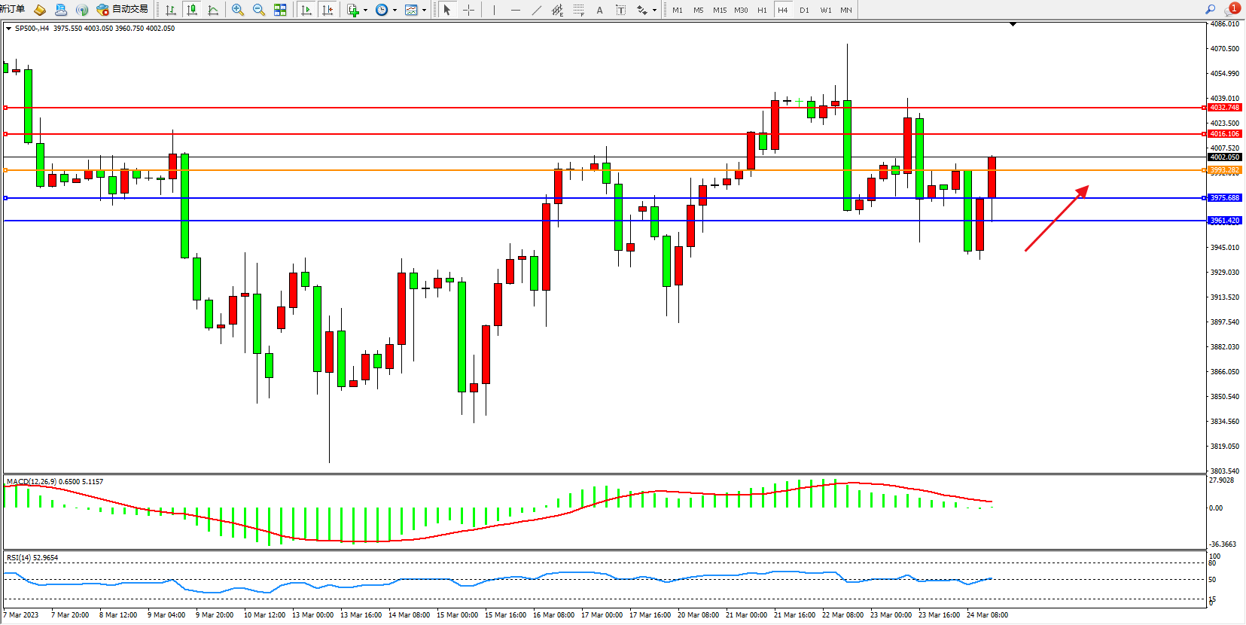Click the zoom out magnifier icon
Image resolution: width=1246 pixels, height=625 pixels.
pos(259,10)
